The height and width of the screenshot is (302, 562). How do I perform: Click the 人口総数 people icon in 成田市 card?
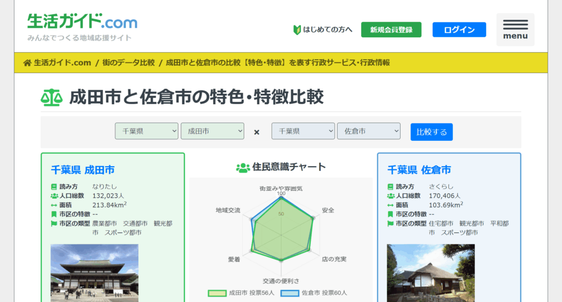[x=54, y=196]
